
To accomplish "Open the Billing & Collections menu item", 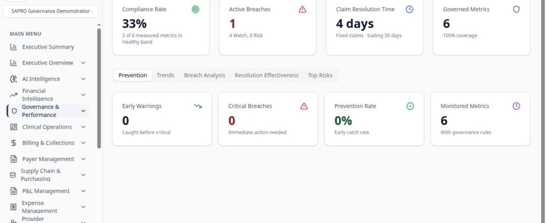I will point(48,143).
